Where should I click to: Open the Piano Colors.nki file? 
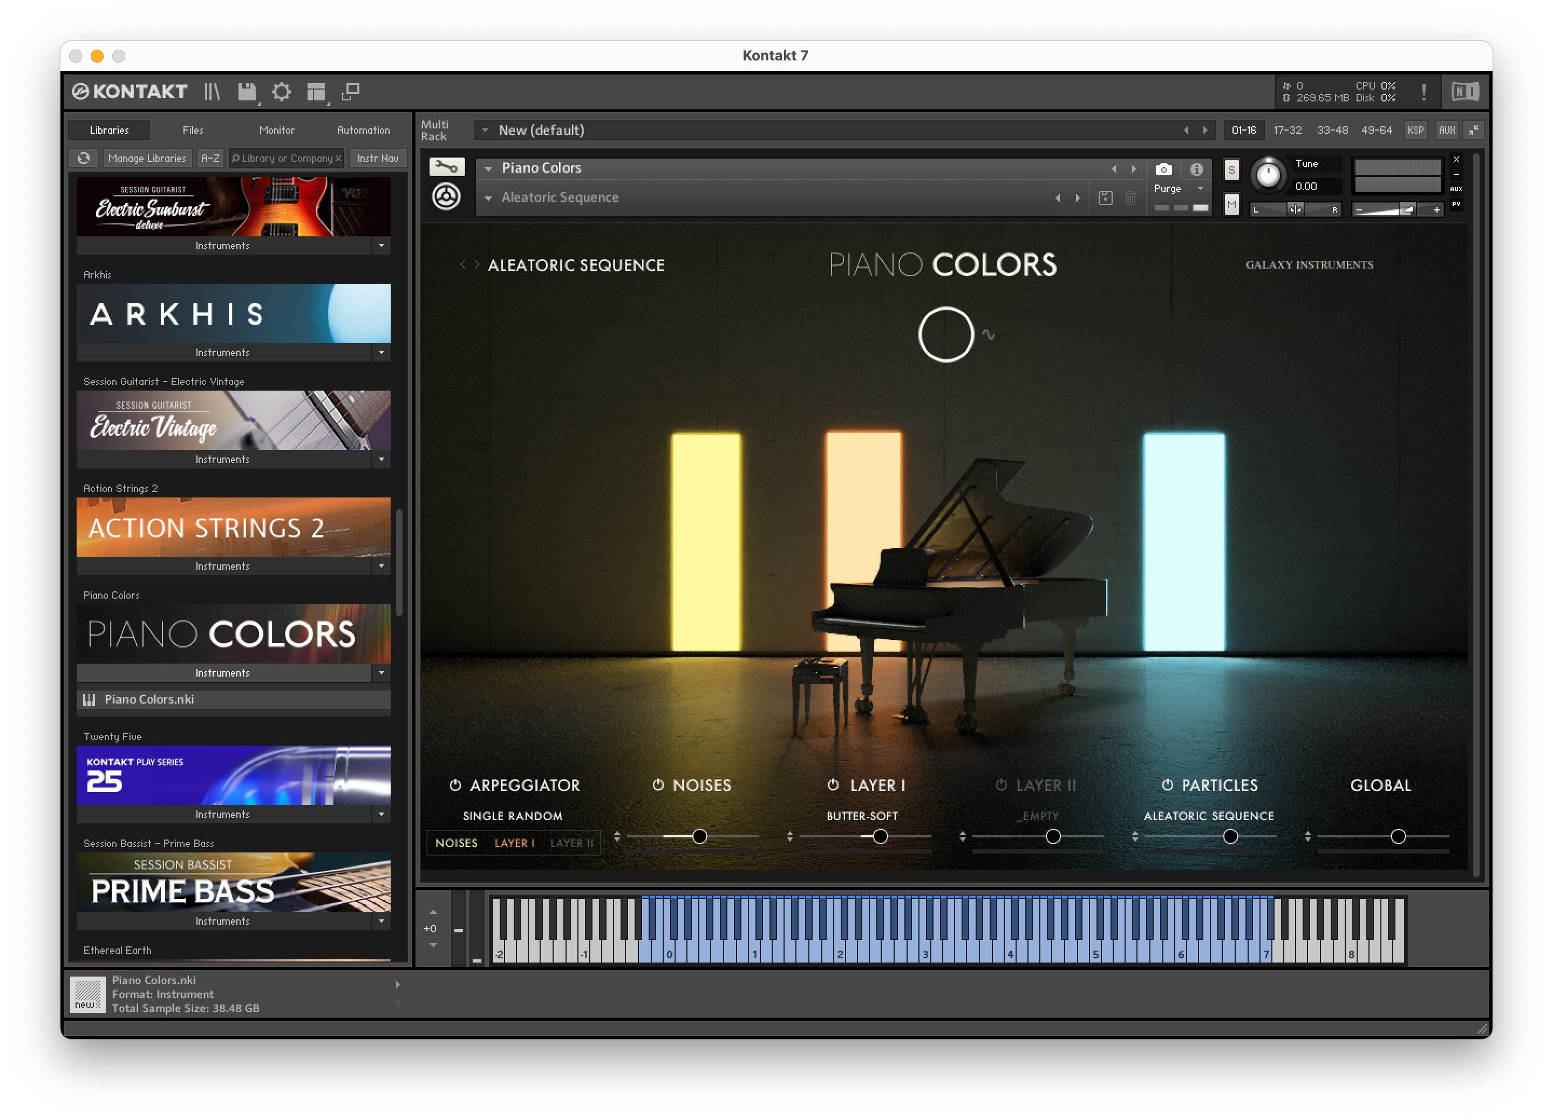234,699
